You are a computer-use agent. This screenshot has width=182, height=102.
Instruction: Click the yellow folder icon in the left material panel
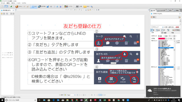click(2, 14)
